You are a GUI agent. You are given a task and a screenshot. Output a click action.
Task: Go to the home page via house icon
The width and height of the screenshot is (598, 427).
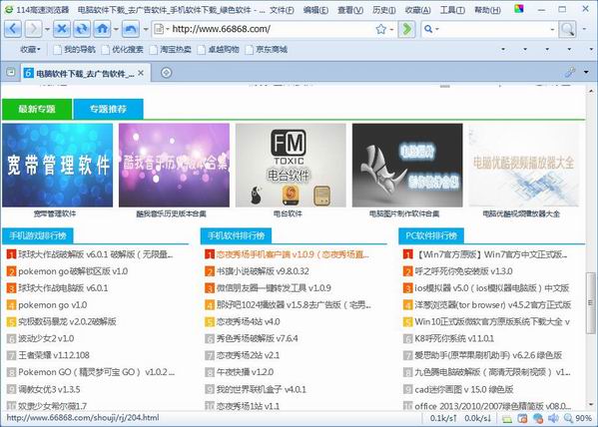102,29
